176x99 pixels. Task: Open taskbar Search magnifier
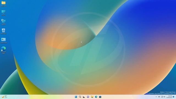(80, 97)
